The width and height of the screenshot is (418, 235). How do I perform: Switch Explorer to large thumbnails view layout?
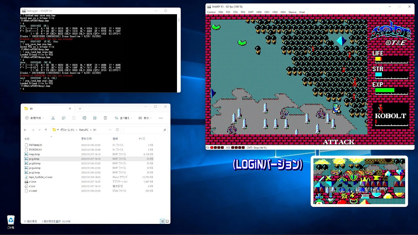click(167, 221)
